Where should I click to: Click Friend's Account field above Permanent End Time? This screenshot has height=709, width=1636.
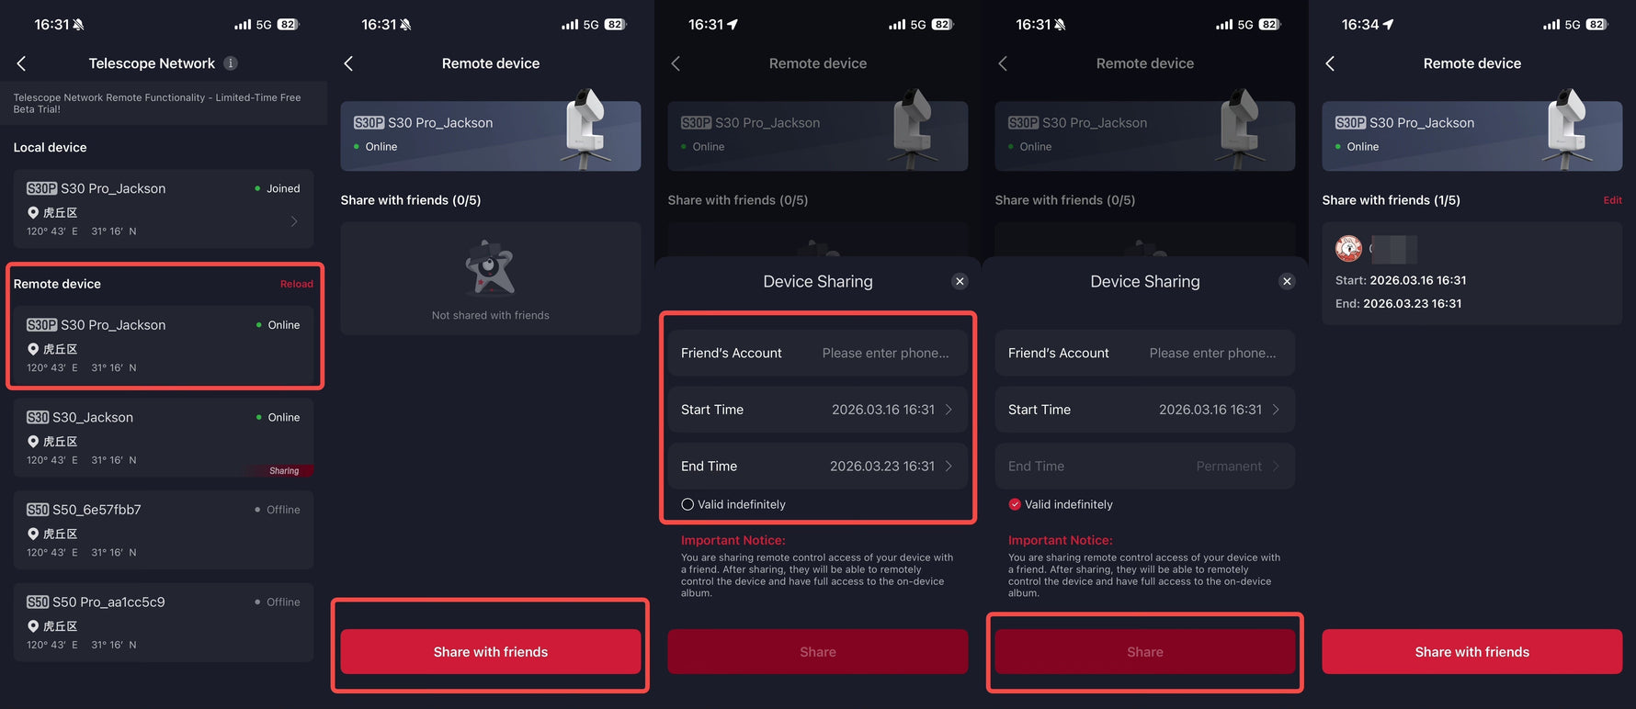coord(1145,353)
